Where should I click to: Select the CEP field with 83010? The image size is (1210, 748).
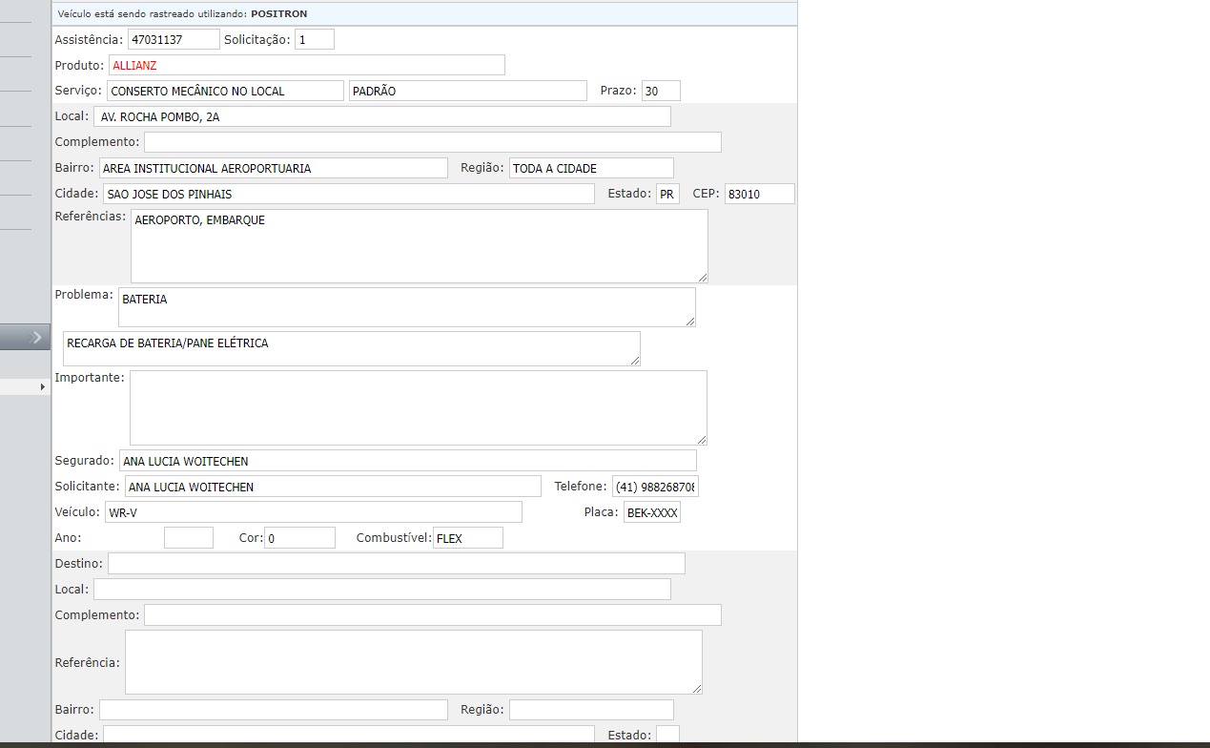click(759, 194)
